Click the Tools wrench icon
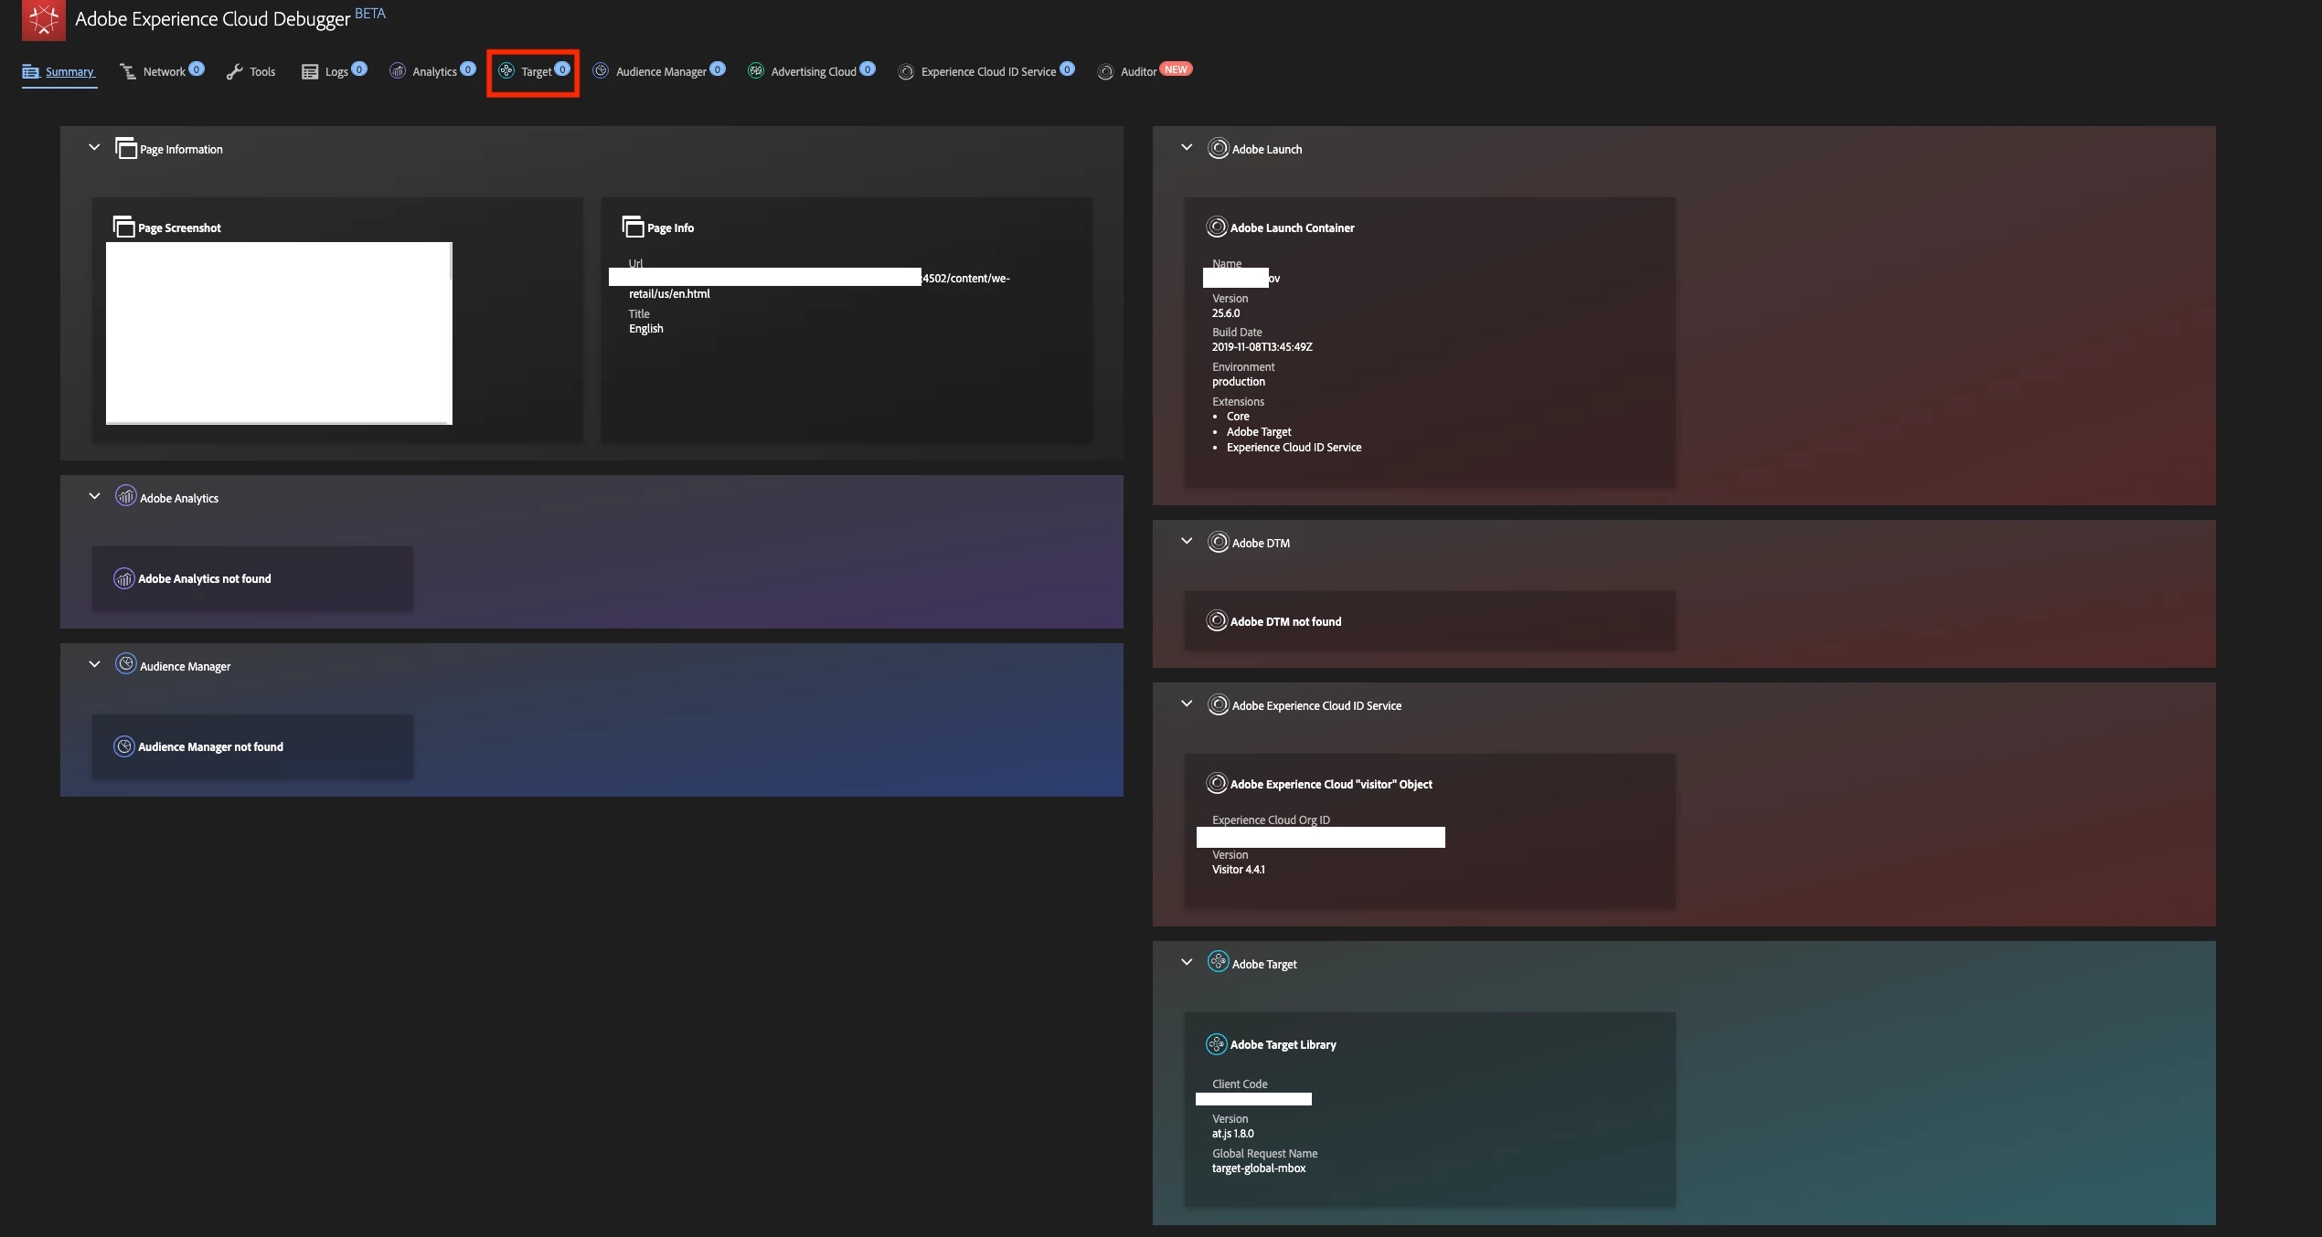 click(235, 71)
